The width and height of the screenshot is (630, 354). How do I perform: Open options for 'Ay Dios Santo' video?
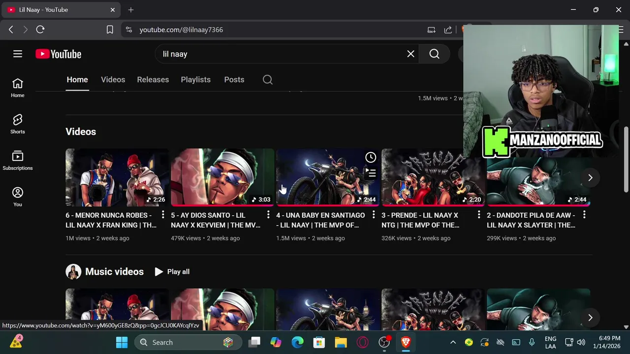(268, 215)
